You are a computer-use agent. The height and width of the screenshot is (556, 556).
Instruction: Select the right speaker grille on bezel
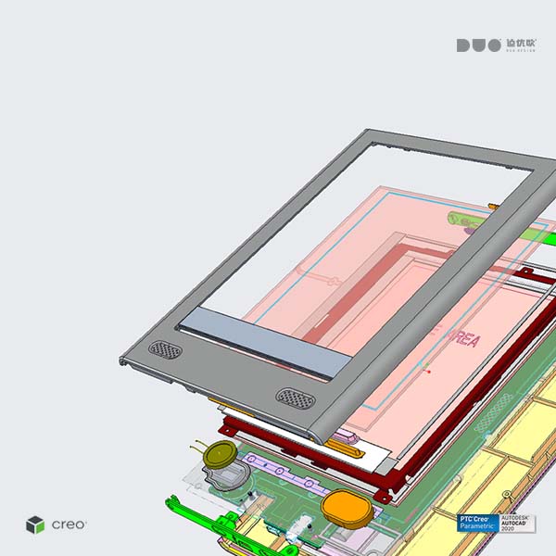pyautogui.click(x=295, y=398)
